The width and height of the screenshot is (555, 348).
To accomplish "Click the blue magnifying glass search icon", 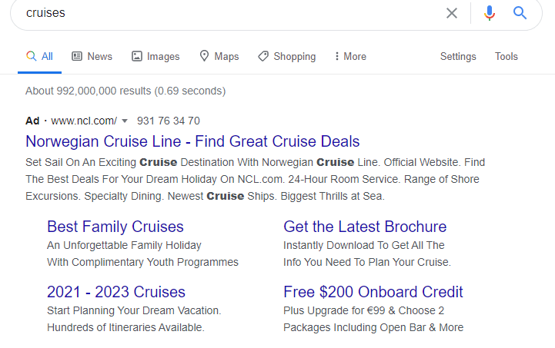I will point(520,13).
